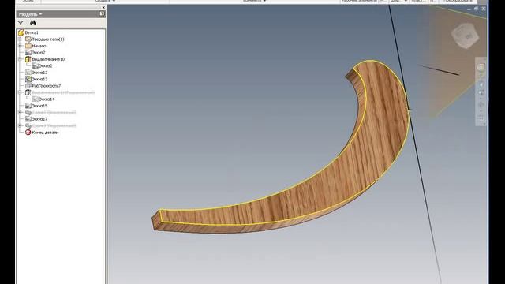Expand the Начало origin folder
This screenshot has height=284, width=505.
pos(21,46)
